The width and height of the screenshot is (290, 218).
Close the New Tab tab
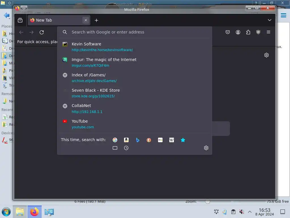(86, 20)
